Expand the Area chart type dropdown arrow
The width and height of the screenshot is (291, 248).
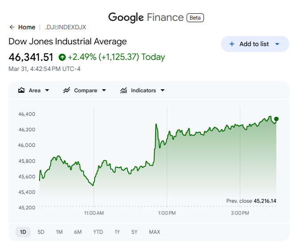(47, 91)
